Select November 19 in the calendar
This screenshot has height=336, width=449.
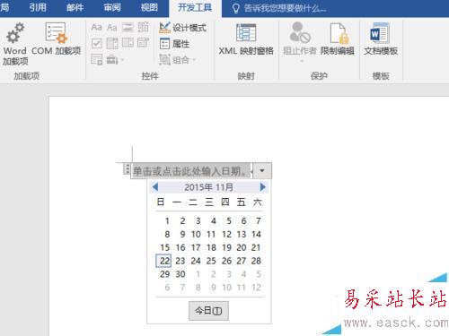tap(226, 247)
